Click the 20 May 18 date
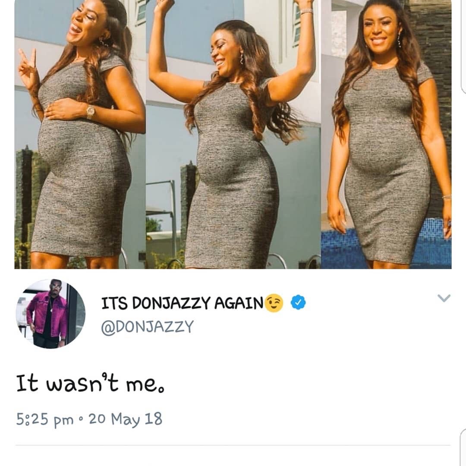466x466 pixels. 126,419
